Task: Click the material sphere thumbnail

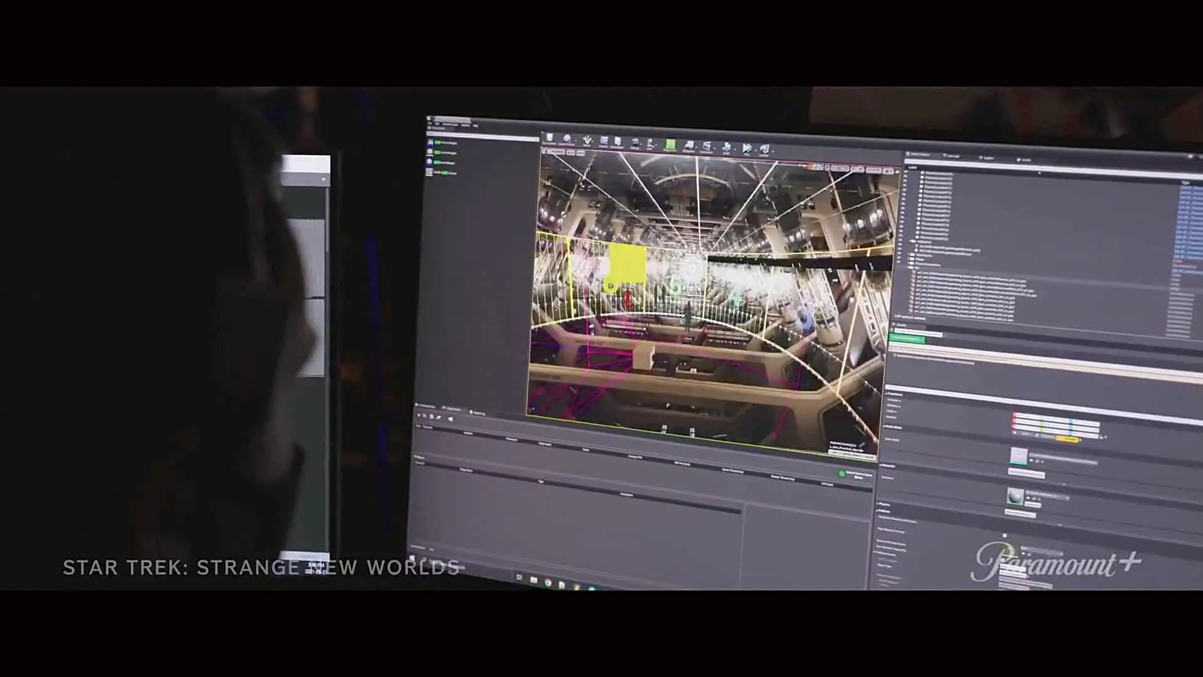Action: pyautogui.click(x=1014, y=497)
